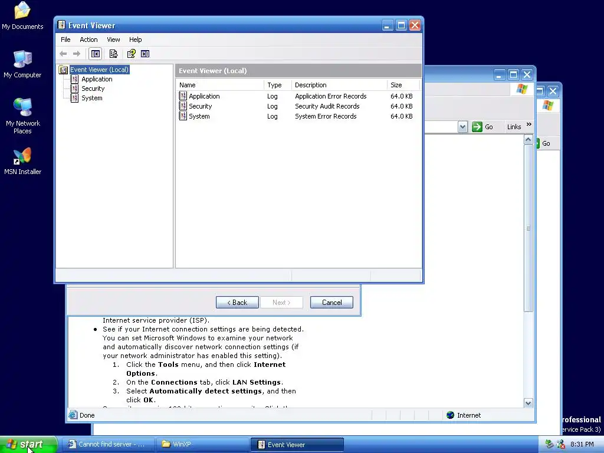Viewport: 604px width, 453px height.
Task: Expand the Links chevron in browser toolbar
Action: (529, 124)
